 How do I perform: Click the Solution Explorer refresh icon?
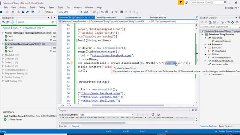[x=232, y=22]
